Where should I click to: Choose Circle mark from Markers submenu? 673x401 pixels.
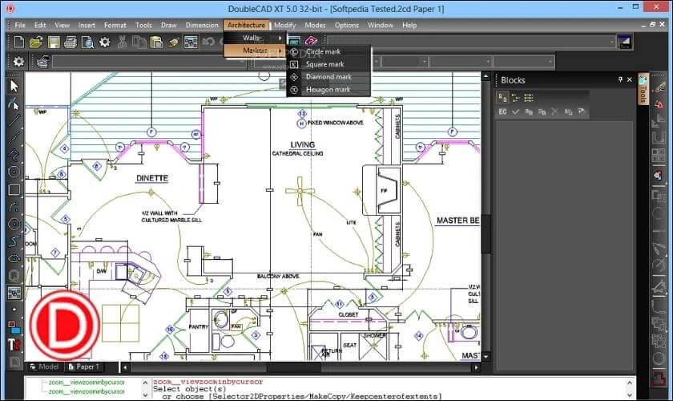click(328, 51)
